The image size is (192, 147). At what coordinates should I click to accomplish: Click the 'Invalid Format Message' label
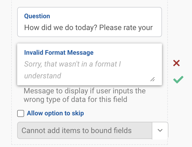59,53
